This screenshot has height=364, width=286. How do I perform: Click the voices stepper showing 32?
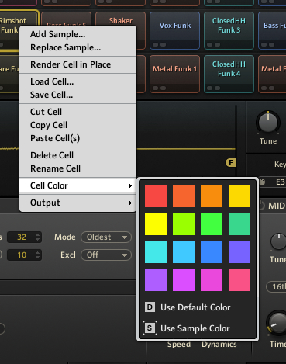tap(38, 237)
